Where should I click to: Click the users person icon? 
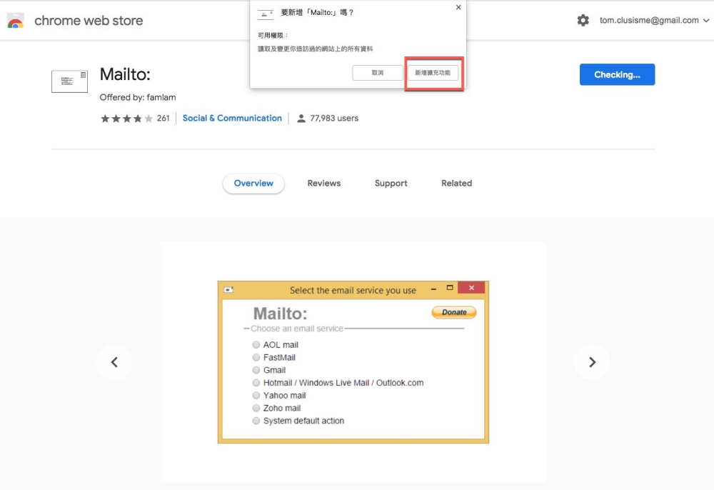pos(301,119)
